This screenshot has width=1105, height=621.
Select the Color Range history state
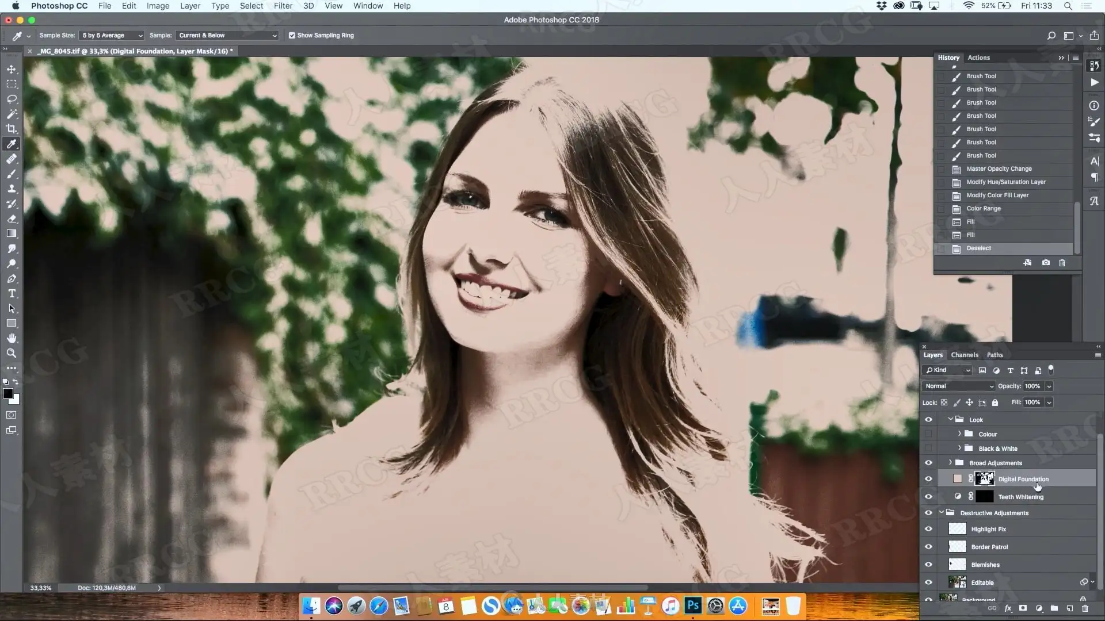click(x=983, y=208)
